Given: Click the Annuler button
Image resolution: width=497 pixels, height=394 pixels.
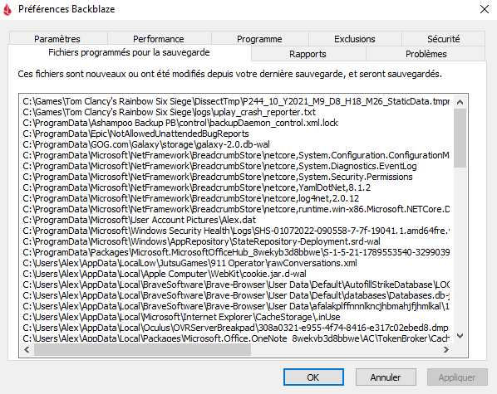Looking at the screenshot, I should click(386, 377).
